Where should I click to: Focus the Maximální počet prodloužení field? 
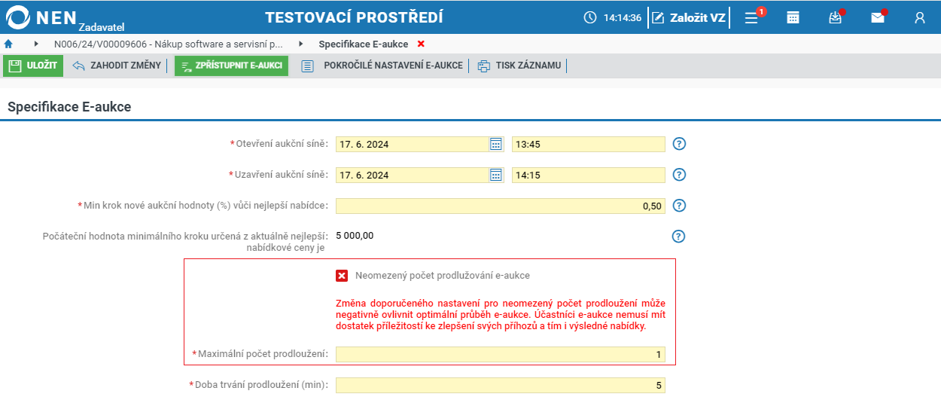coord(501,354)
